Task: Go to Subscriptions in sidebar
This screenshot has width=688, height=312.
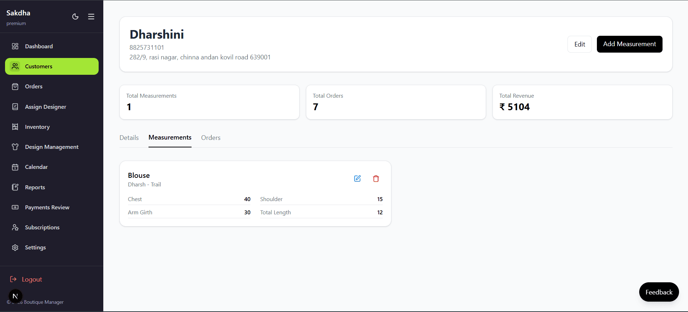Action: [x=52, y=227]
